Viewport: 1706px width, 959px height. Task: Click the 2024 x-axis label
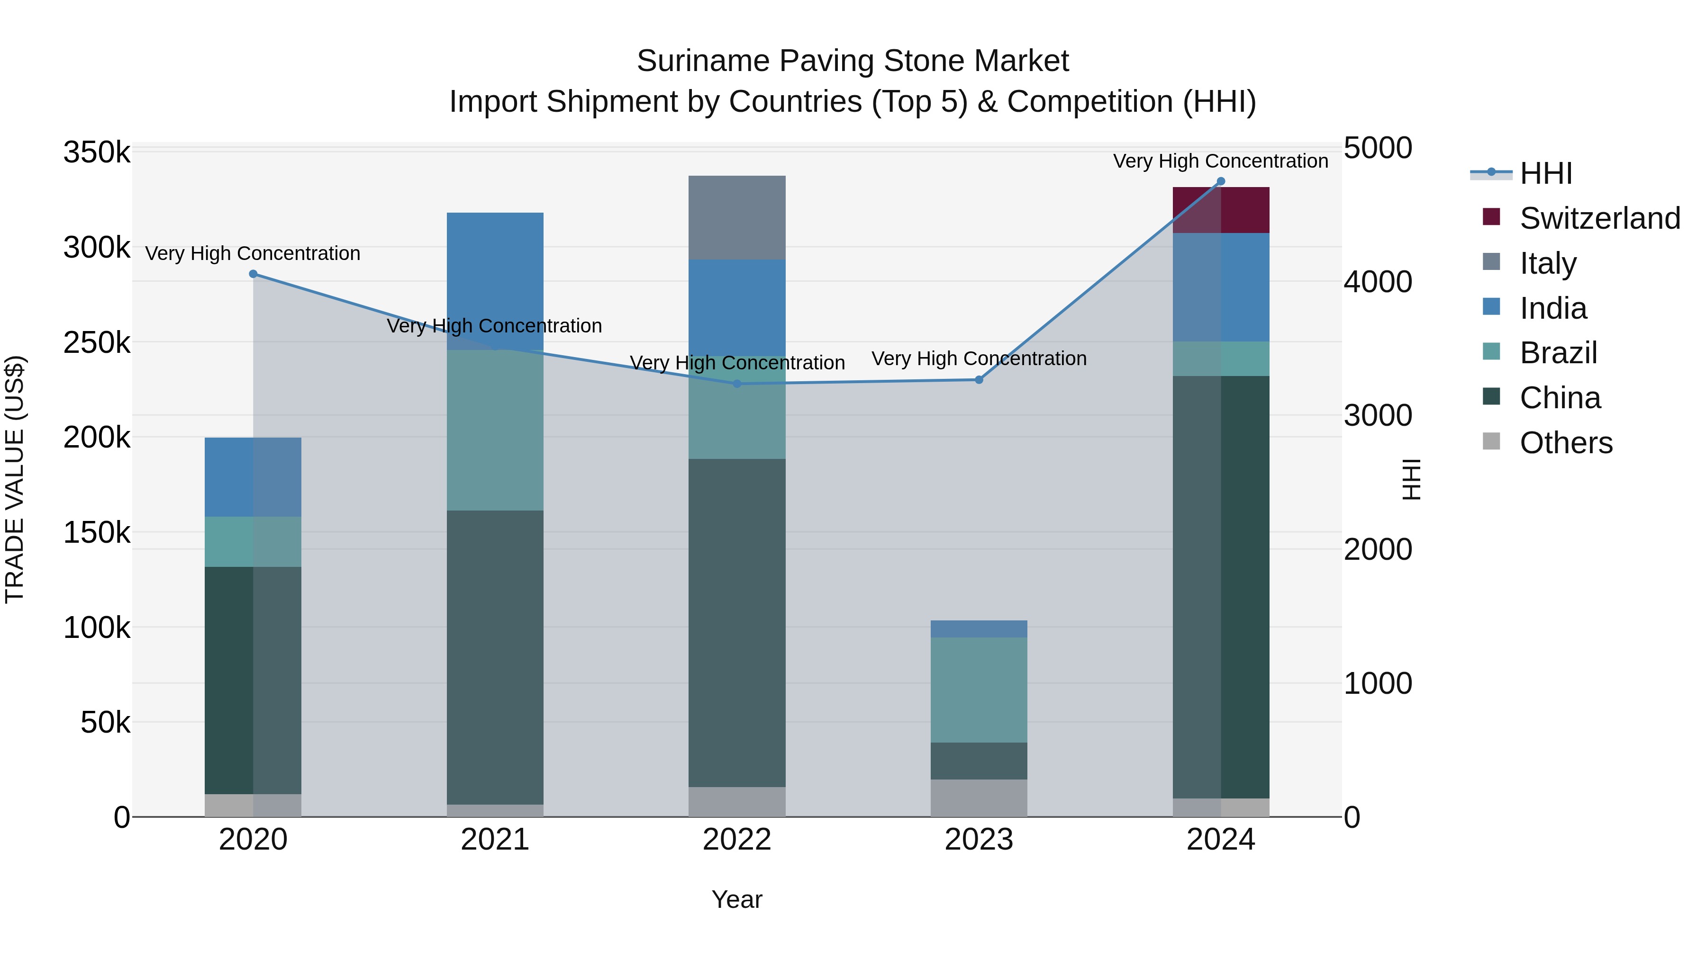(1221, 840)
